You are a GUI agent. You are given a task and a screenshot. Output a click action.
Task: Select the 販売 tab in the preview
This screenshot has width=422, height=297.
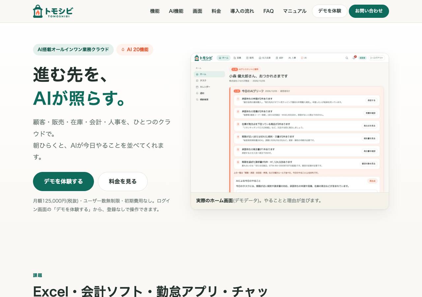tap(250, 58)
